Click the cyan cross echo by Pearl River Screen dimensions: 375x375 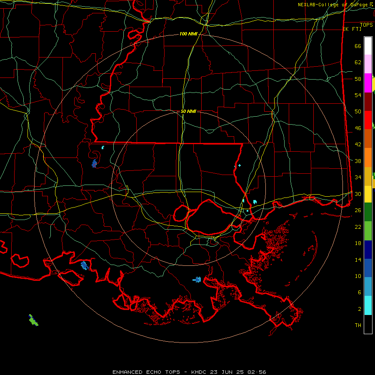point(240,165)
